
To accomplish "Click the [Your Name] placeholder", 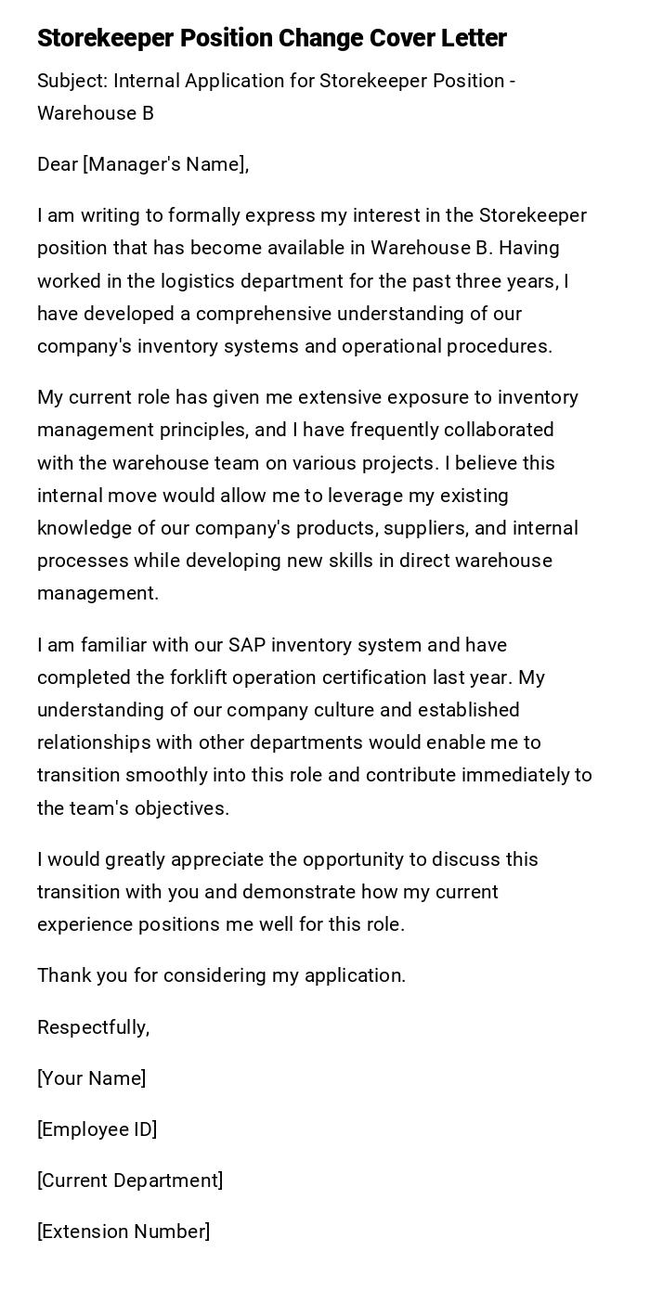I will pyautogui.click(x=91, y=1077).
